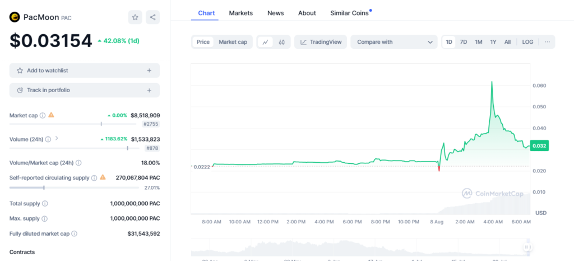Click info icon beside Fully diluted market cap
The height and width of the screenshot is (261, 574).
pyautogui.click(x=74, y=233)
